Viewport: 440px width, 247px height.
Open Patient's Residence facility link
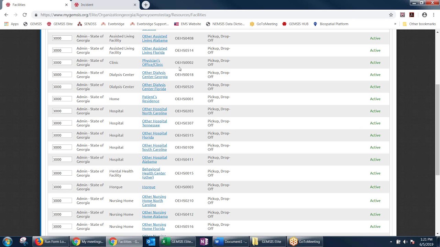click(151, 99)
